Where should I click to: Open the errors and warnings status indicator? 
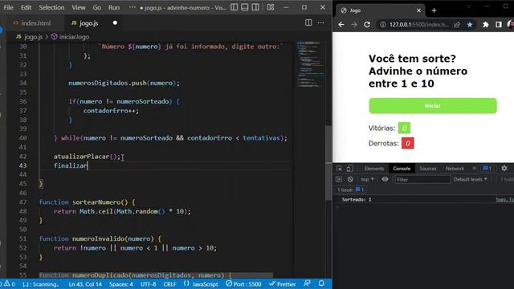(x=8, y=284)
